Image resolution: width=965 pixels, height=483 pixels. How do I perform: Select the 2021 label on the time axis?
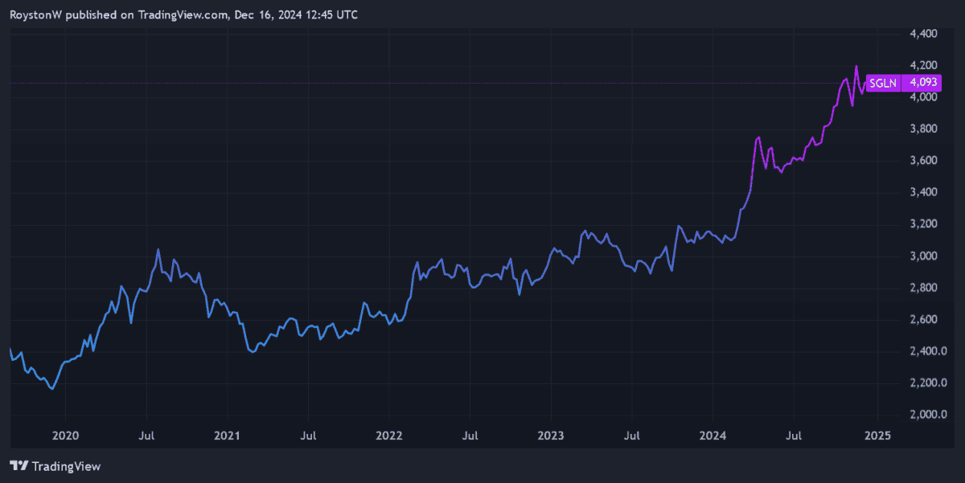[227, 436]
